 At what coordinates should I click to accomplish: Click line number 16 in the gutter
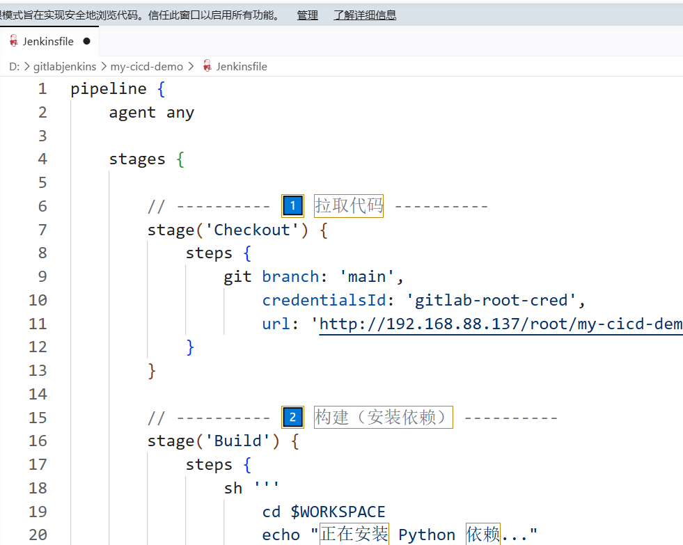tap(38, 441)
